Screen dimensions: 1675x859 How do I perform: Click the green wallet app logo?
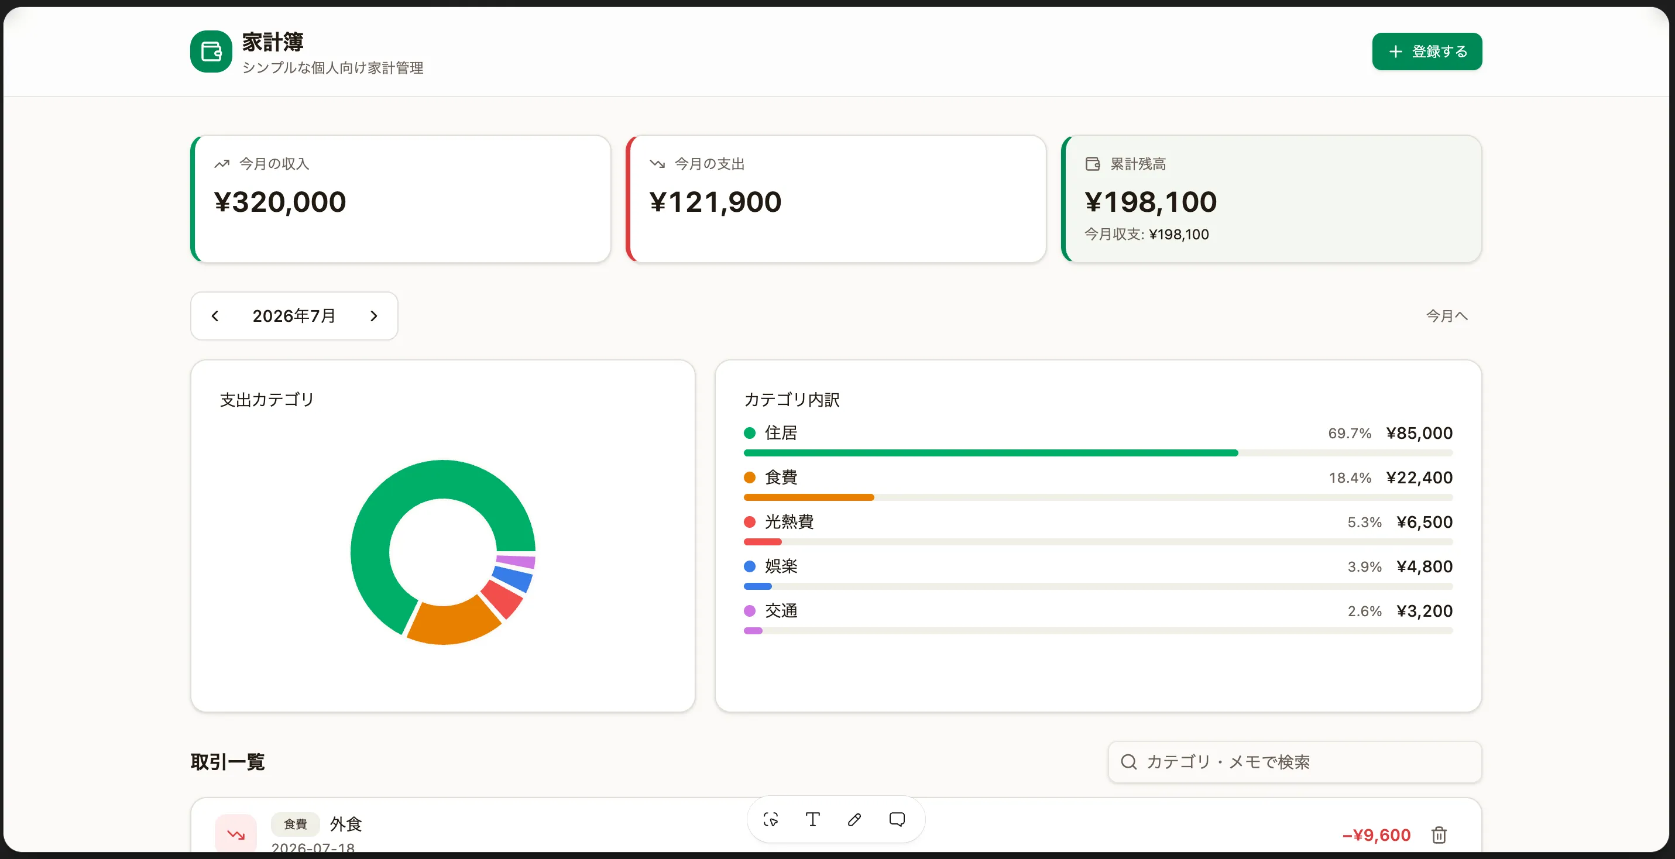211,51
